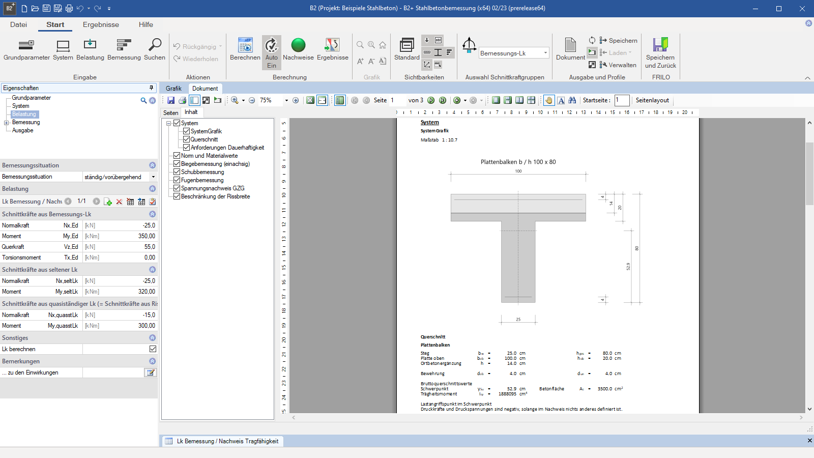
Task: Expand the Bemessung tree node
Action: pyautogui.click(x=6, y=123)
